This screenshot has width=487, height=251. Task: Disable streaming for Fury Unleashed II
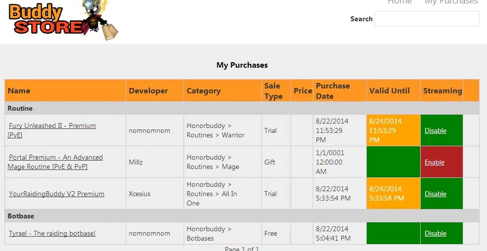click(x=436, y=130)
